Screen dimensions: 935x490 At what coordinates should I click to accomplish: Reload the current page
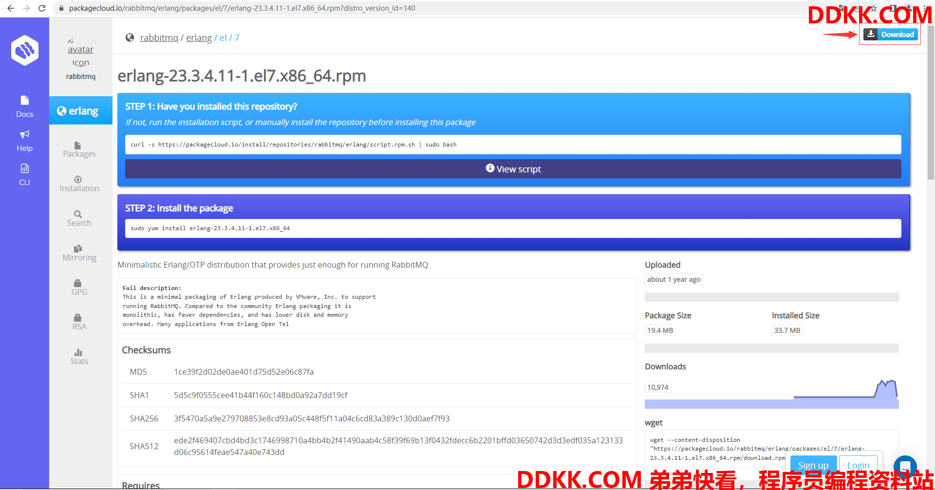pos(42,8)
